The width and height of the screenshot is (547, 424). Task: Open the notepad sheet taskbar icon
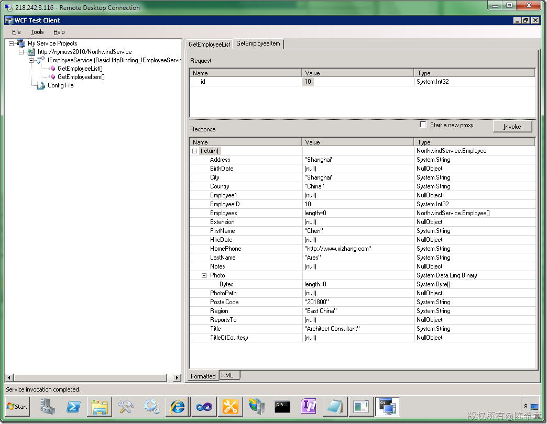pyautogui.click(x=335, y=407)
